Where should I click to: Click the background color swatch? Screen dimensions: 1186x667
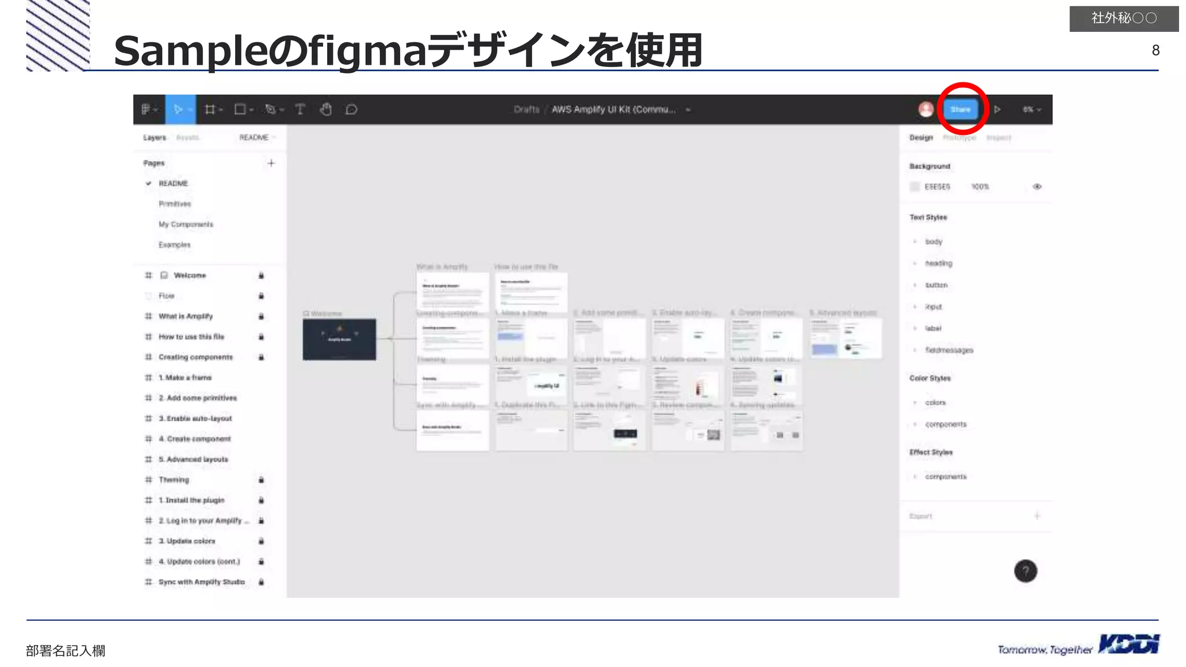pos(915,187)
